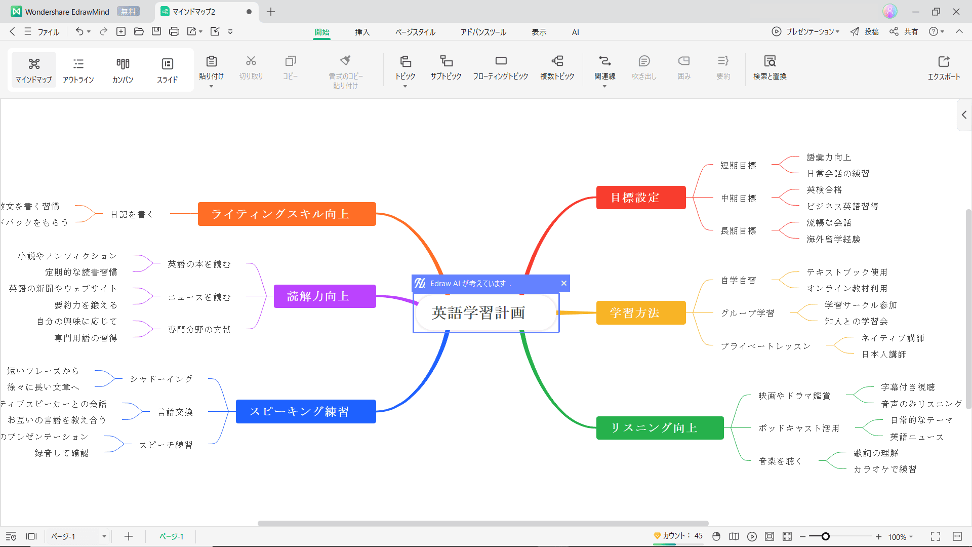Open the ページスタイル ribbon tab
Image resolution: width=972 pixels, height=547 pixels.
coord(415,32)
